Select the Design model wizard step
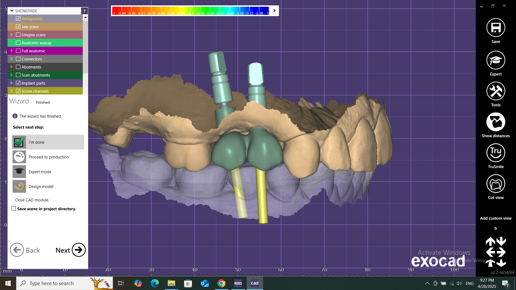 [x=41, y=186]
